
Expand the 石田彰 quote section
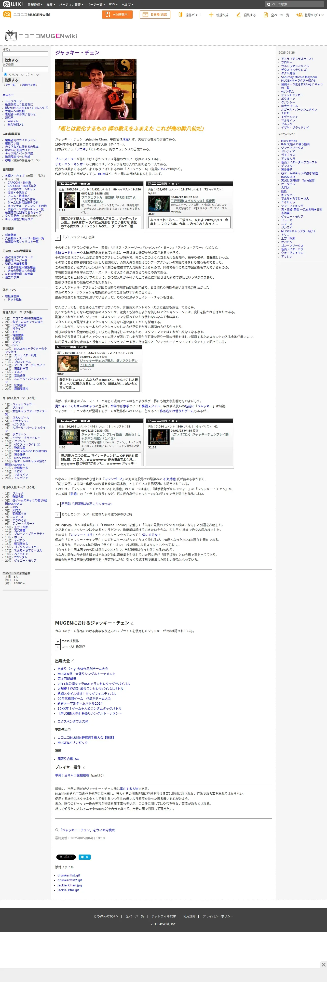[x=58, y=504]
